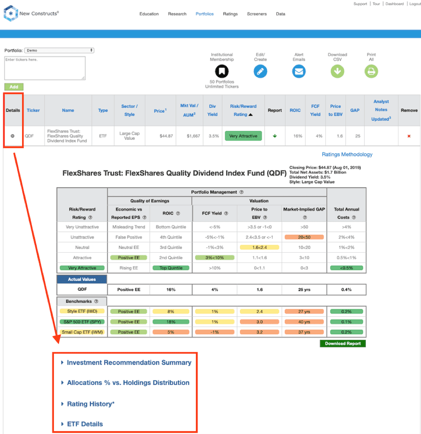Sort by Risk/Reward Rating arrow
421x434 pixels.
coord(251,115)
